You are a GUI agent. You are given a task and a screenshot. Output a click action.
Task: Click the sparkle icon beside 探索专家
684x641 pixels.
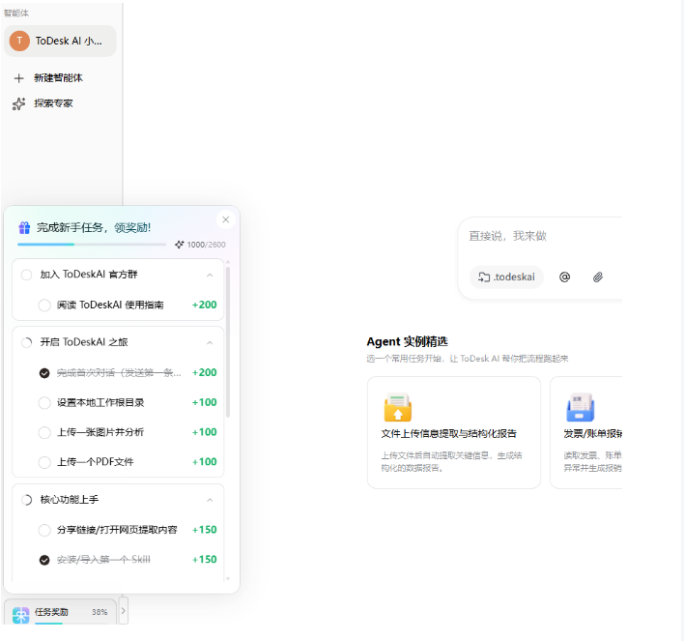point(18,103)
